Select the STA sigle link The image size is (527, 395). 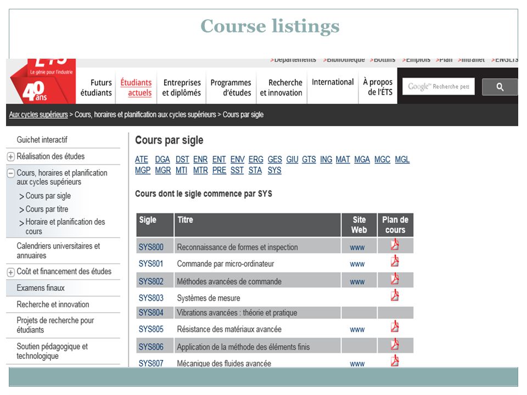pos(255,170)
